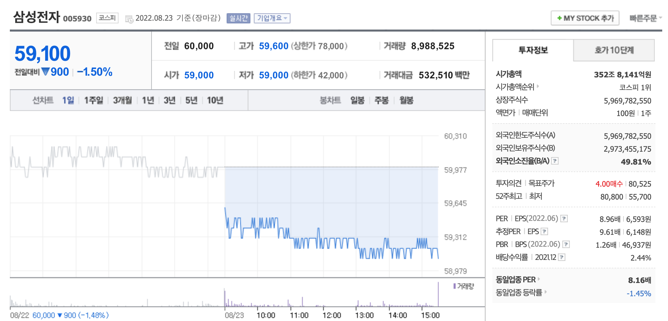Click the 외국인소진율 value 49.81%
Screen dimensions: 668x321
point(636,162)
